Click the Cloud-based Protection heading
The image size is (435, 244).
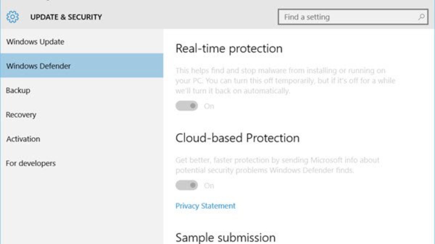tap(237, 138)
